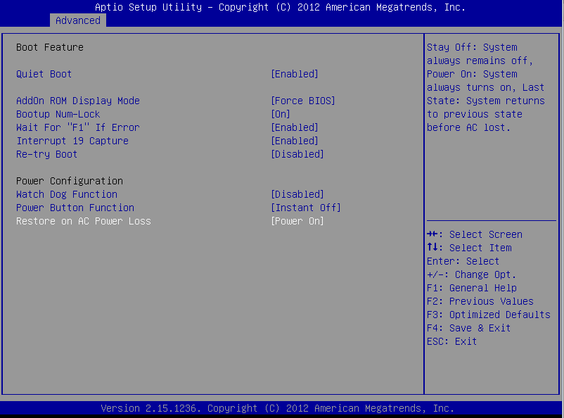Image resolution: width=564 pixels, height=418 pixels.
Task: Open the Instant Off value dropdown
Action: click(x=306, y=208)
